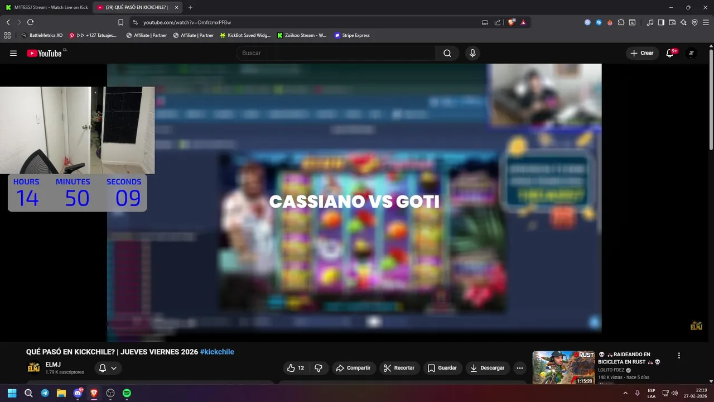Toggle the browser sidebar panel
The height and width of the screenshot is (402, 714).
[x=661, y=22]
